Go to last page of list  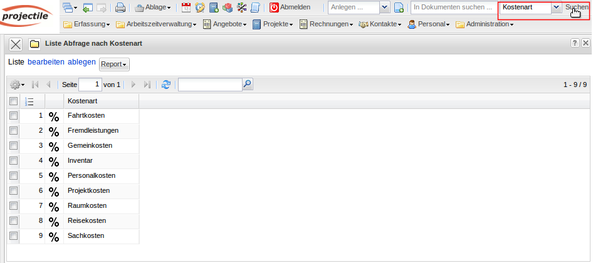point(147,85)
